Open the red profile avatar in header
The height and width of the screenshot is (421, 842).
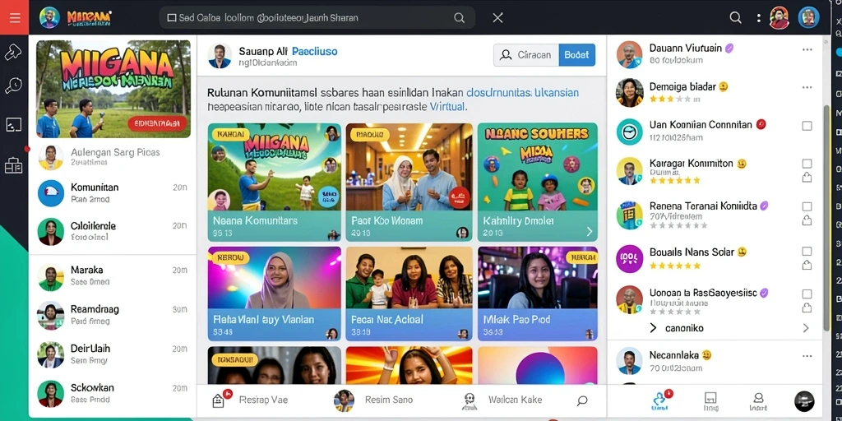click(780, 18)
